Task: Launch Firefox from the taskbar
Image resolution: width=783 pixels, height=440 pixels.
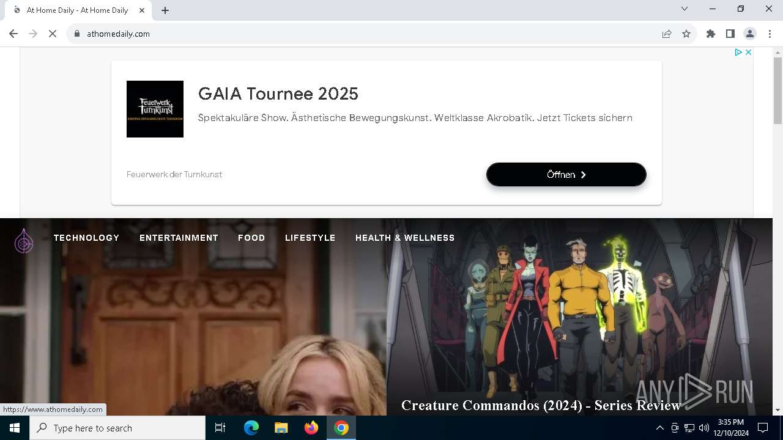Action: (311, 428)
